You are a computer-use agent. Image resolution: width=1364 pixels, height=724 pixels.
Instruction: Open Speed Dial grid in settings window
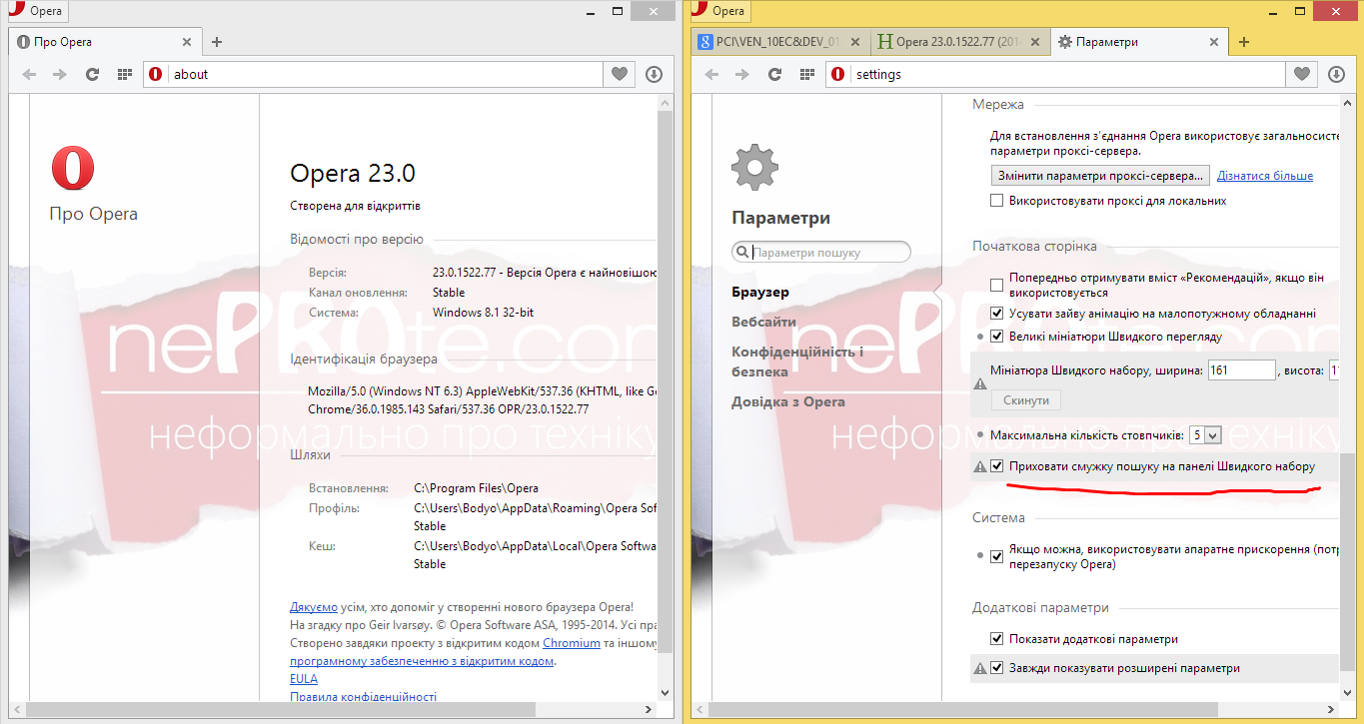pyautogui.click(x=806, y=74)
